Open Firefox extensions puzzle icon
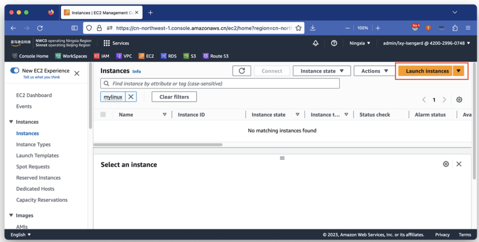Screen dimensions: 479x242 [x=455, y=28]
